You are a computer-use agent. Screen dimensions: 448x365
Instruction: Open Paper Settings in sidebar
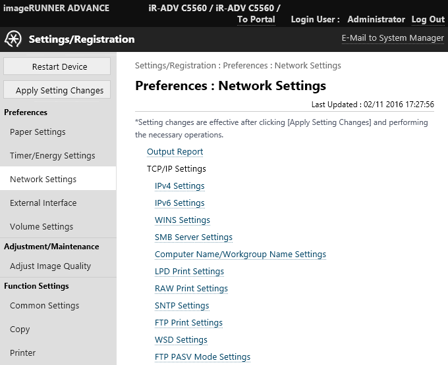38,132
